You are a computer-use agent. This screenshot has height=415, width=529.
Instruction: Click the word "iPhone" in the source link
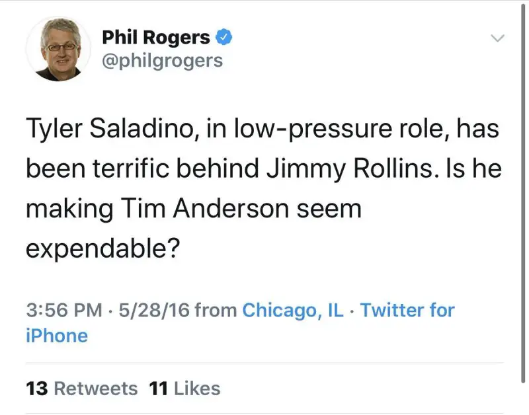pos(57,336)
